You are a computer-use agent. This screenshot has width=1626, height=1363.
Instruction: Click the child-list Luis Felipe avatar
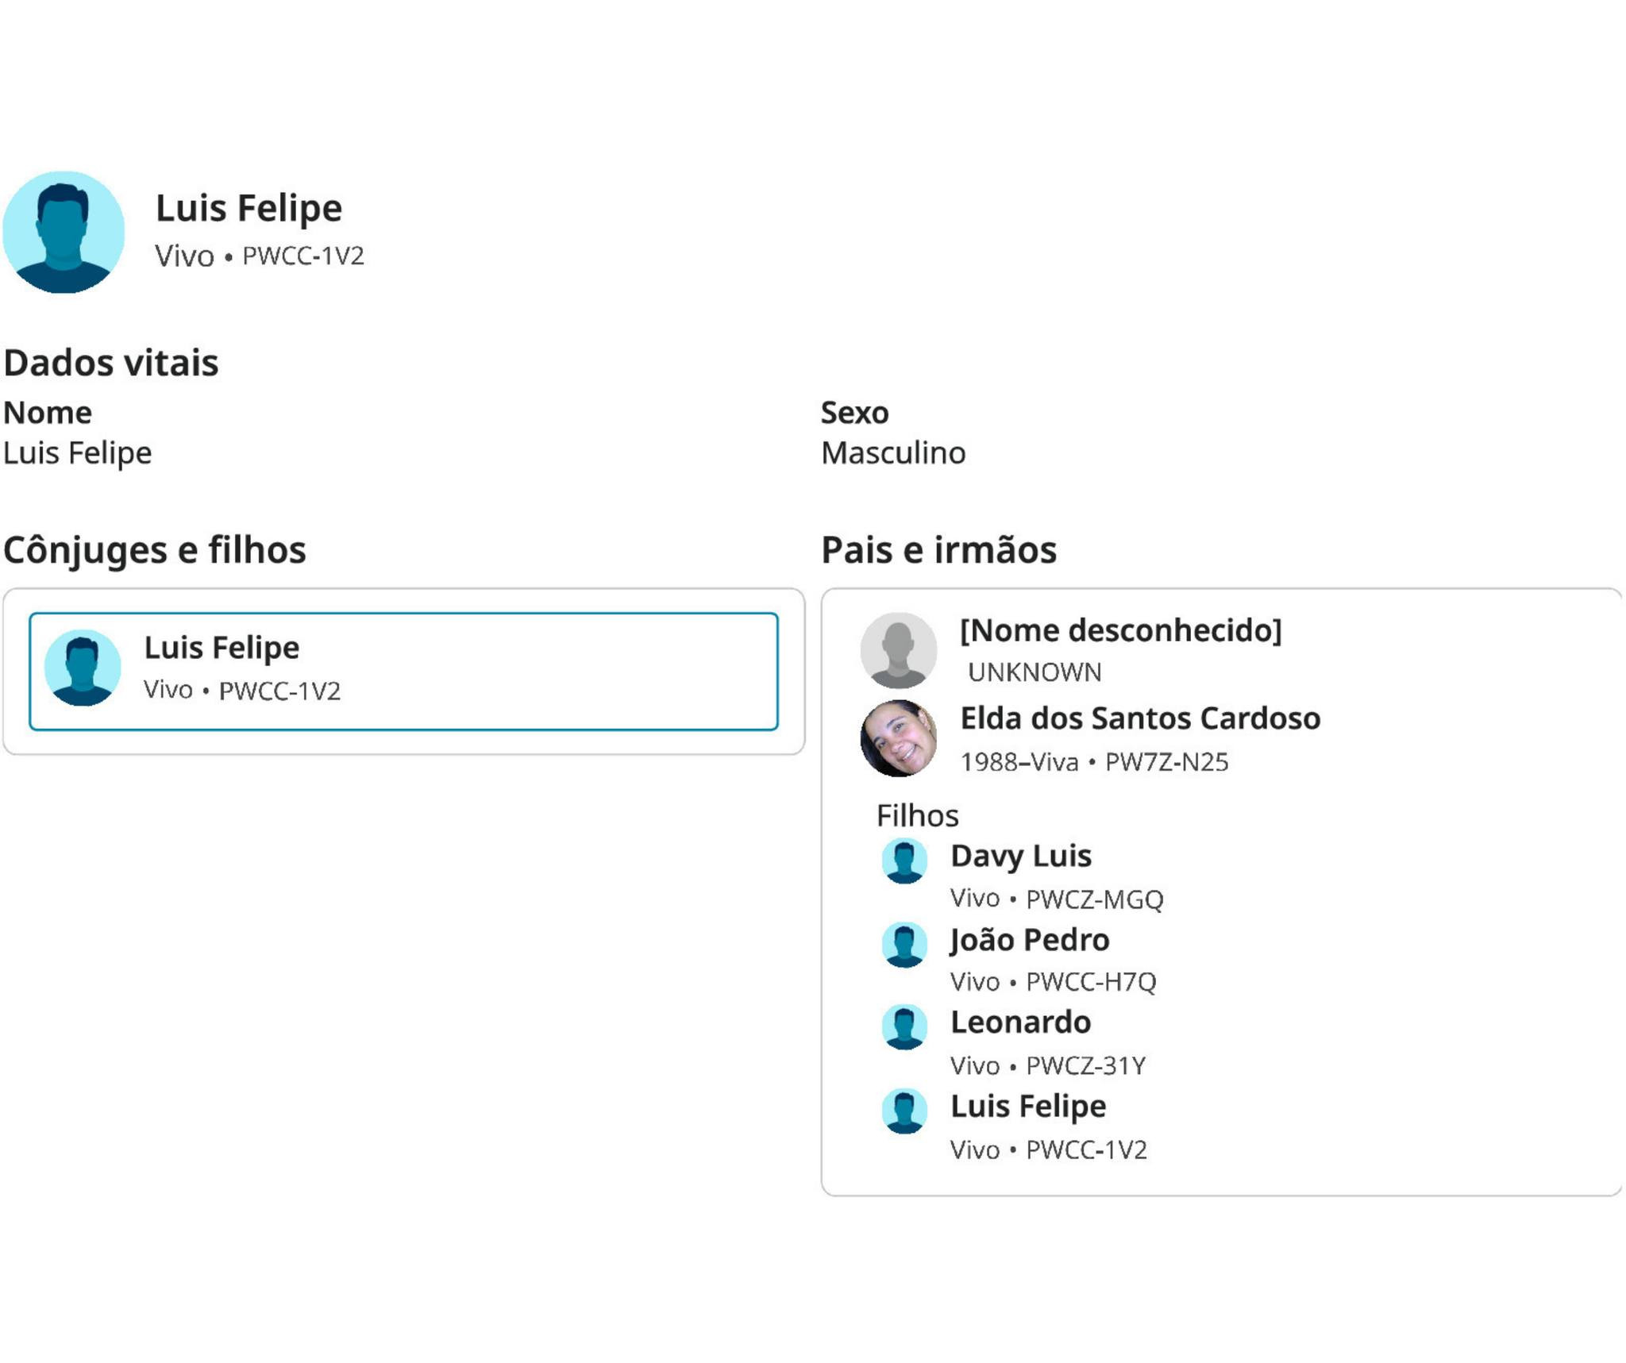coord(904,1111)
